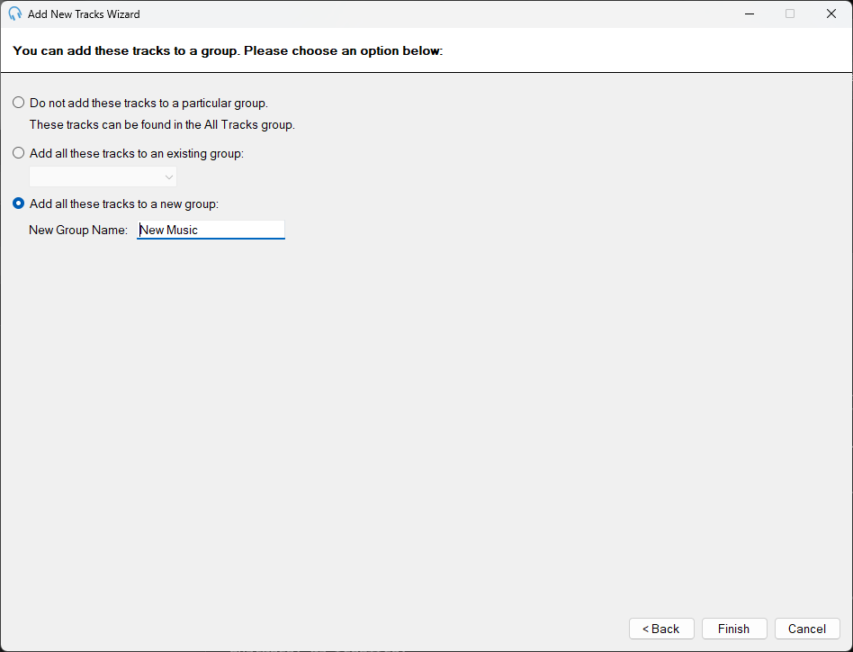
Task: Minimize the Add New Tracks Wizard window
Action: tap(750, 14)
